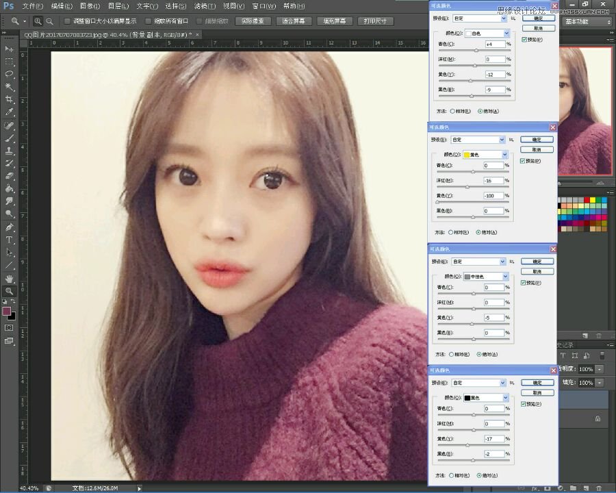The image size is (616, 493).
Task: Select the Lasso tool
Action: [x=10, y=74]
